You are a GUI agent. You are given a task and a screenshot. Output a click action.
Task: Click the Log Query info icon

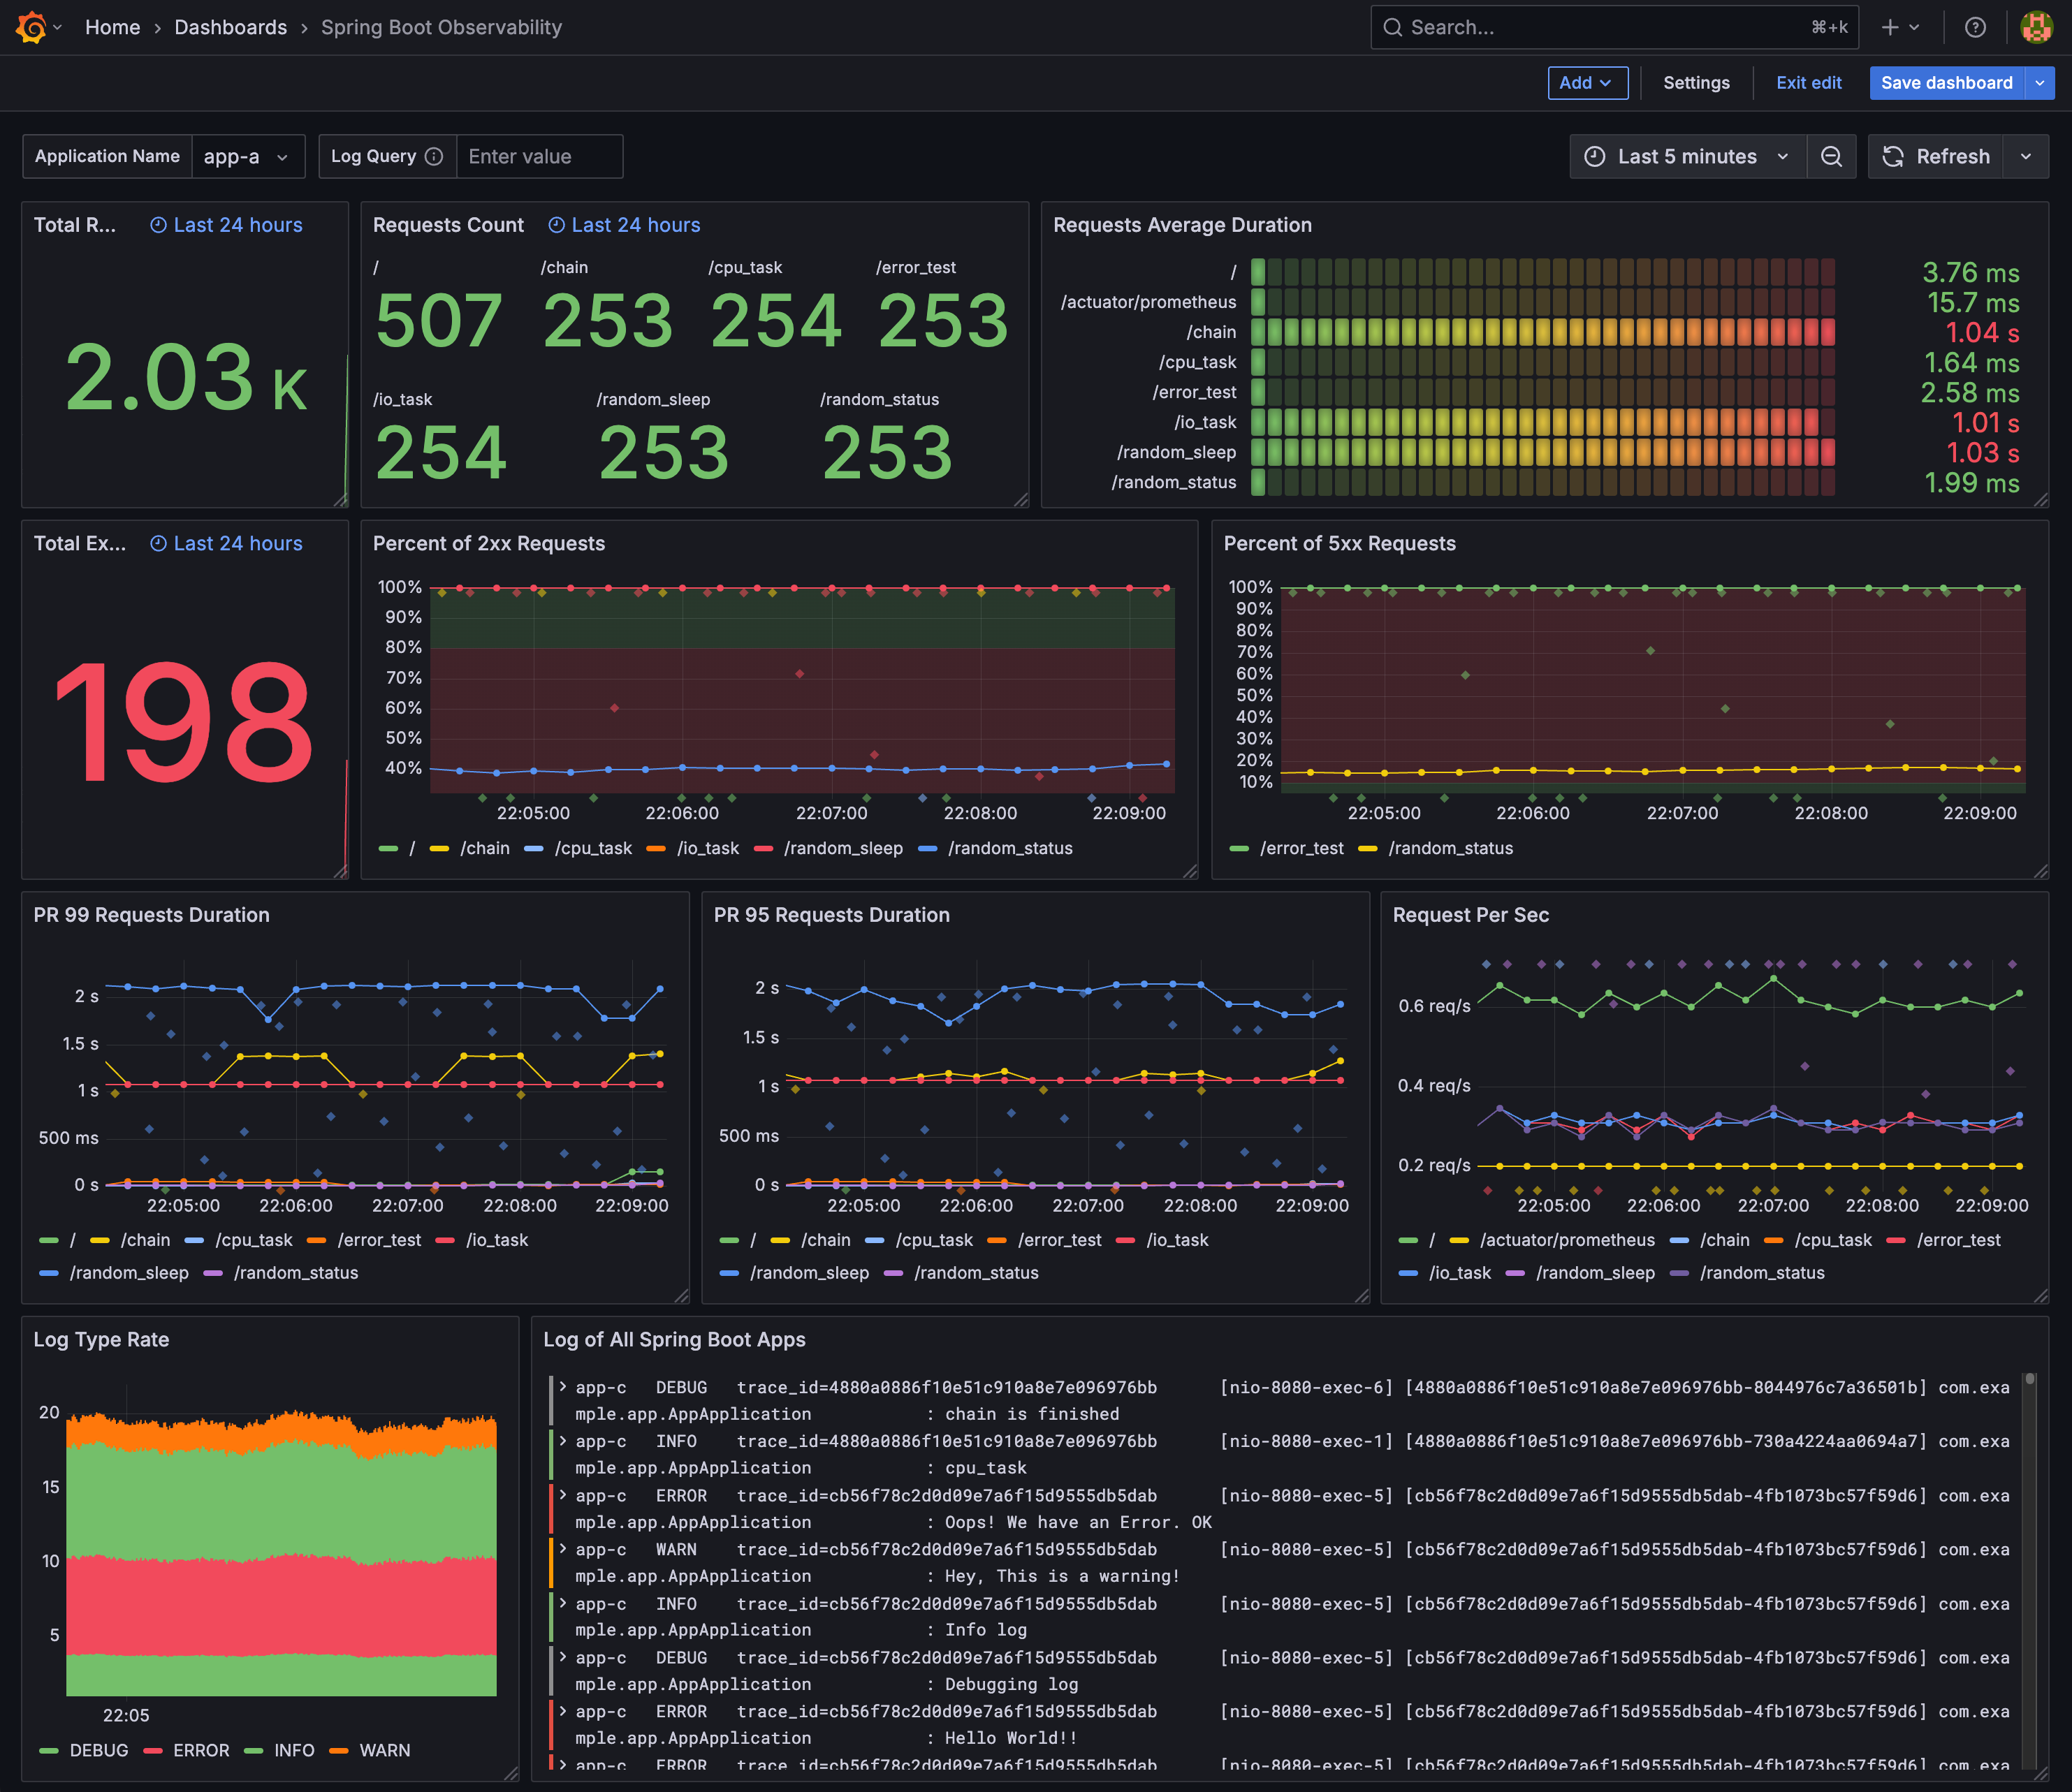[433, 156]
